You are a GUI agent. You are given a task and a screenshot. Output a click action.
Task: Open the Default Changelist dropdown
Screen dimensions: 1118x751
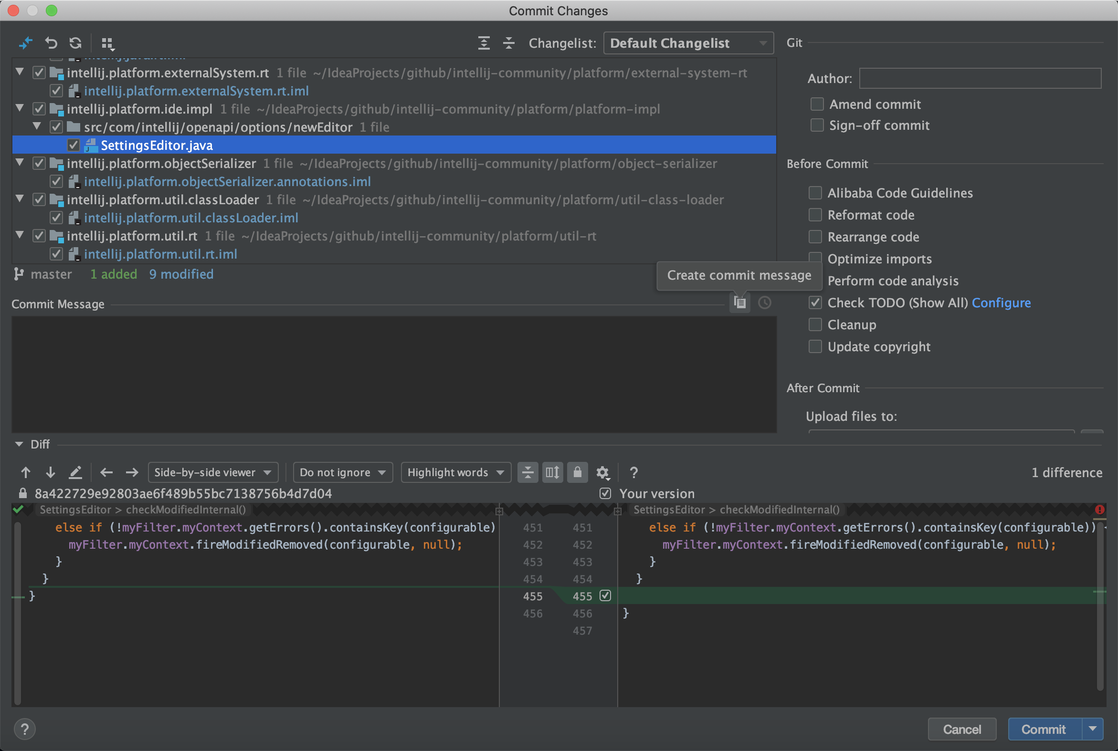pos(688,43)
